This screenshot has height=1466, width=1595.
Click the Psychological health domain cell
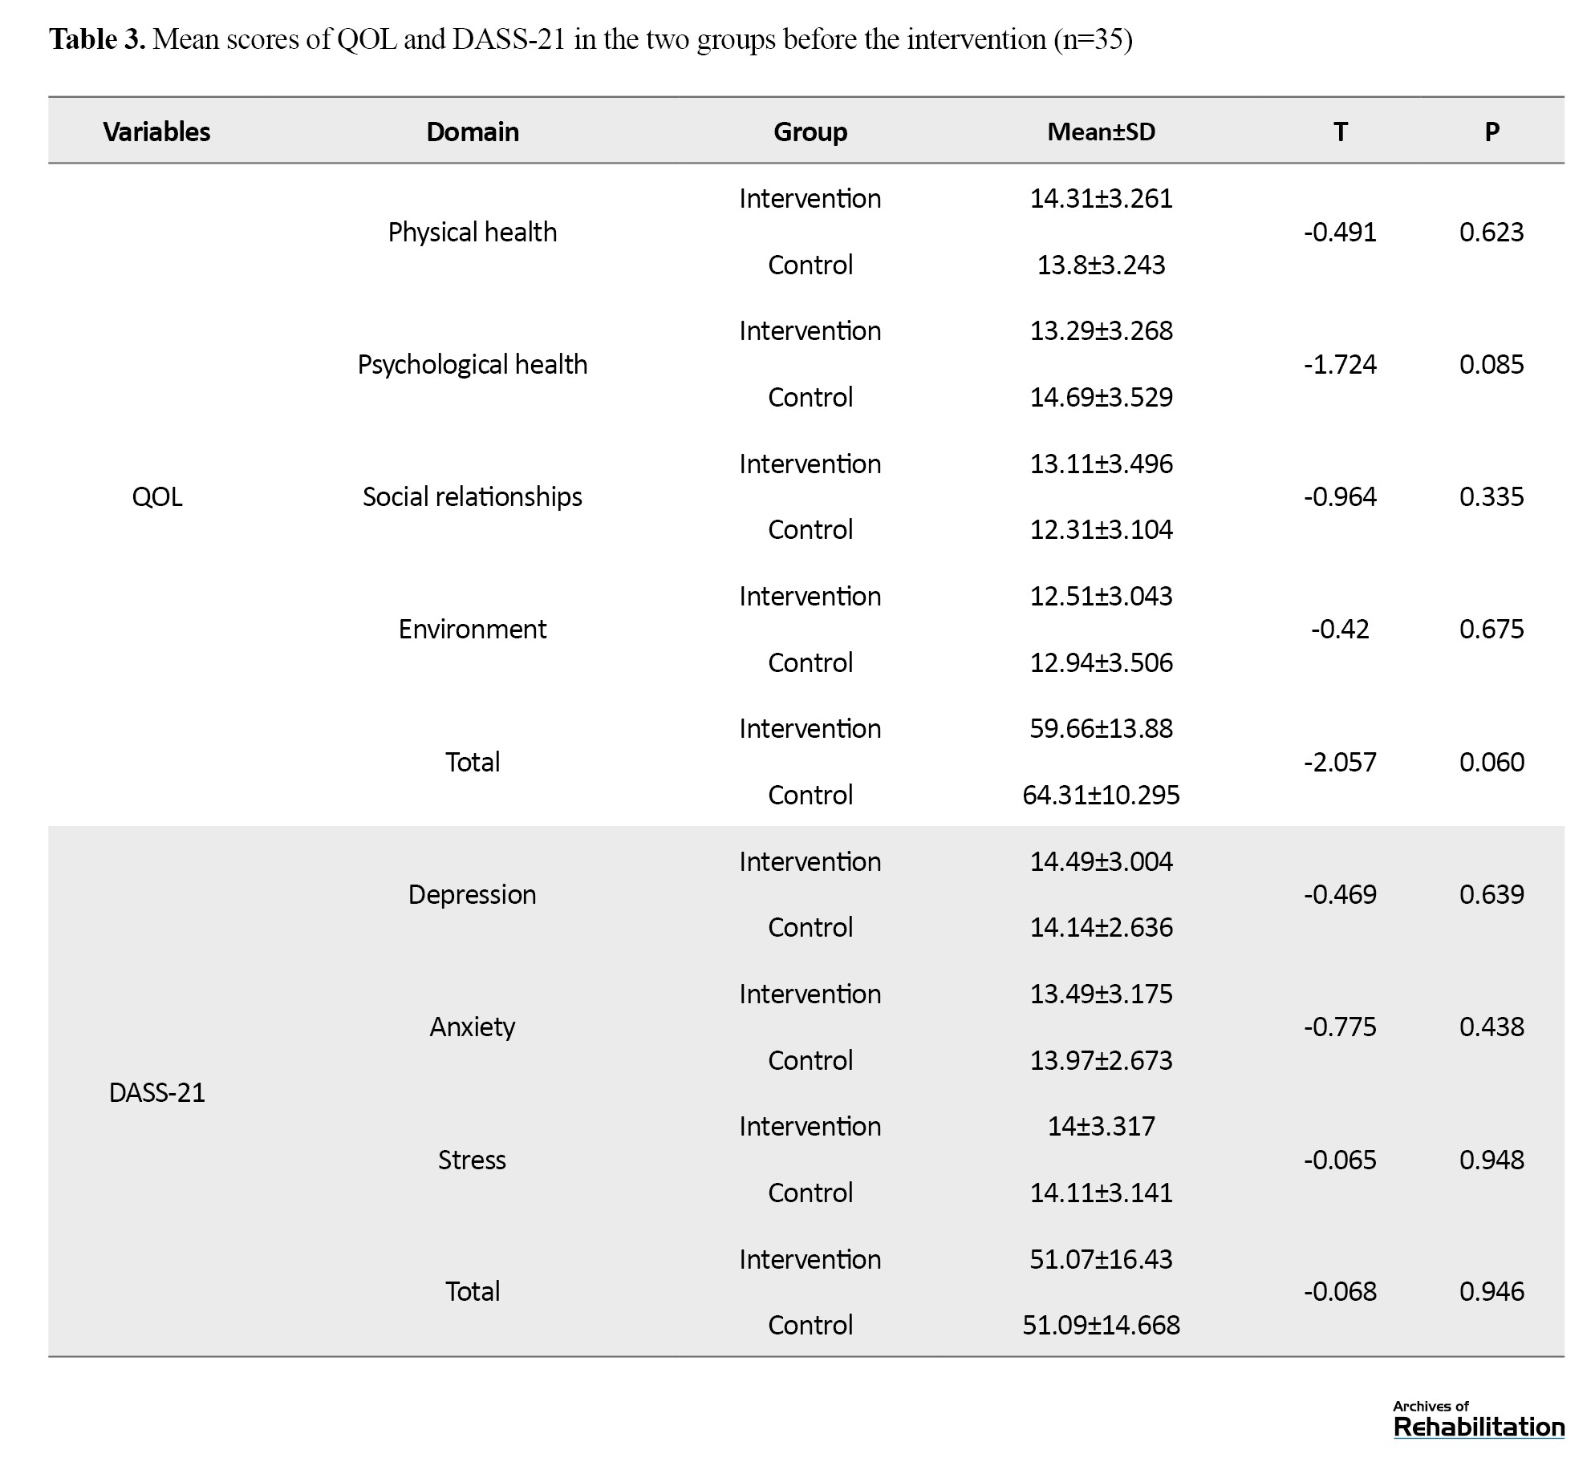coord(473,365)
